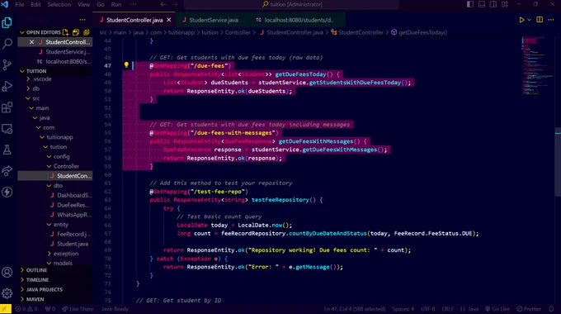Click the tuition command center search box

(x=291, y=4)
